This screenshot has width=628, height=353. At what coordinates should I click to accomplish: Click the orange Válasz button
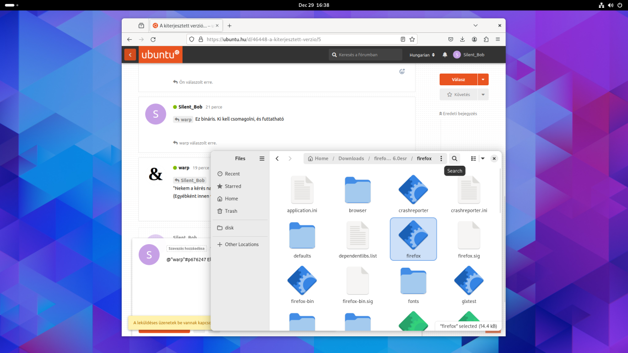point(458,79)
